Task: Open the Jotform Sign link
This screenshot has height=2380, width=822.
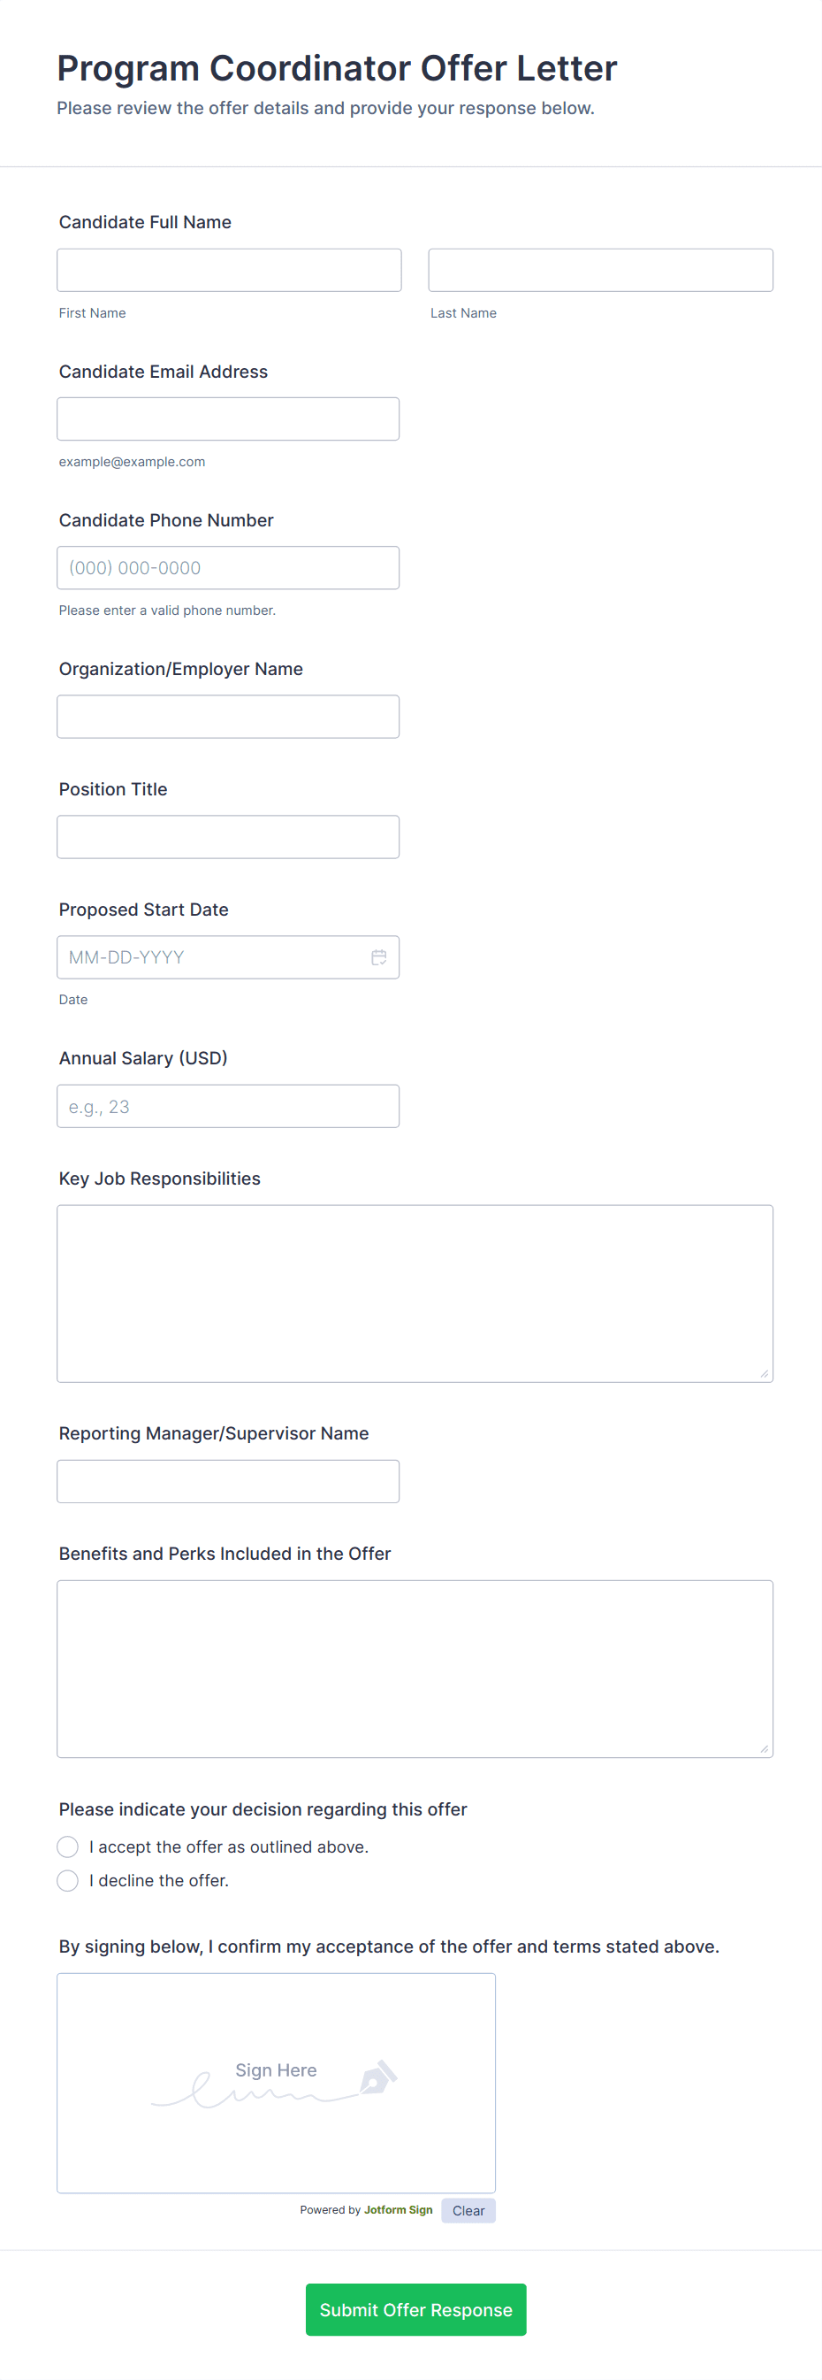Action: pos(398,2210)
